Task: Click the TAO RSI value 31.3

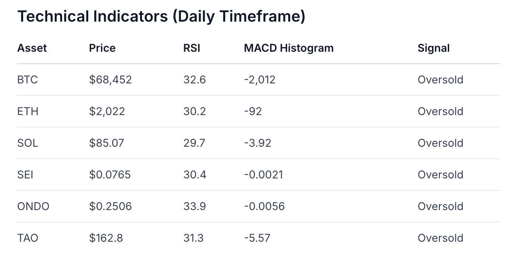Action: coord(193,238)
